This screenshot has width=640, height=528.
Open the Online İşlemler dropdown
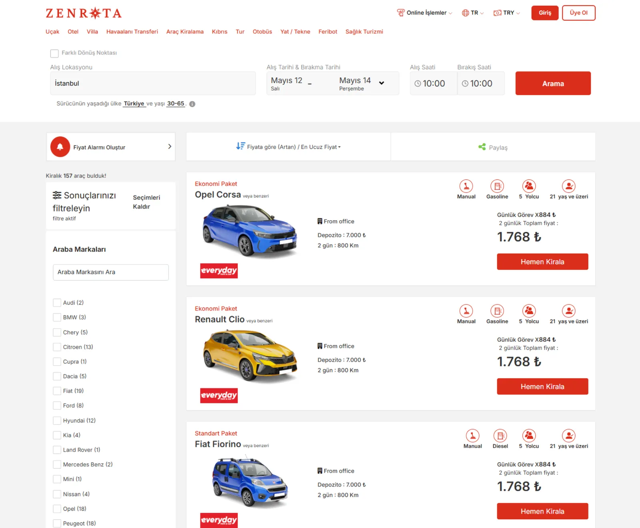425,13
